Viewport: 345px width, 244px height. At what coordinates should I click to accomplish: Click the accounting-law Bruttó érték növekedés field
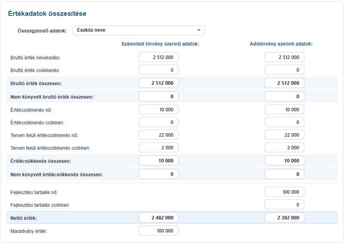(x=159, y=57)
